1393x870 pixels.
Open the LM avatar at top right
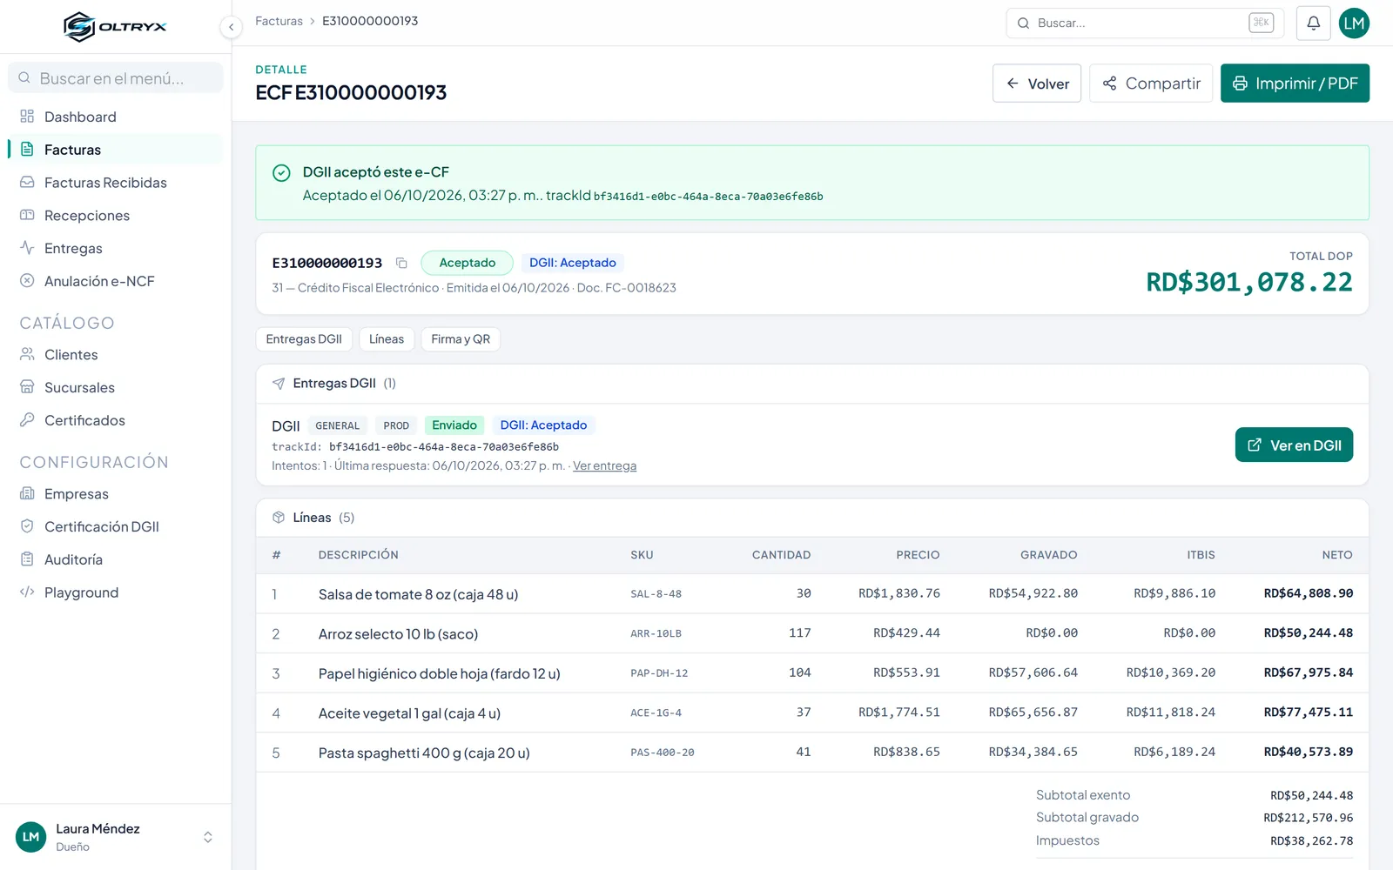coord(1354,23)
